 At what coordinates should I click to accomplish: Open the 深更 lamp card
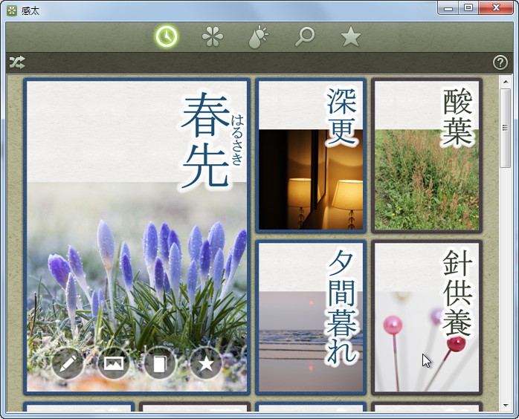(x=311, y=155)
